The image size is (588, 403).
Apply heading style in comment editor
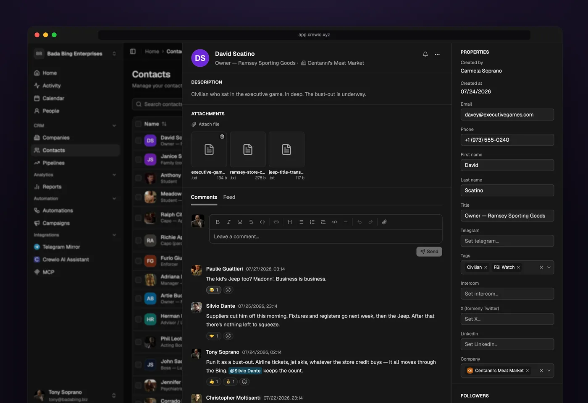point(290,222)
